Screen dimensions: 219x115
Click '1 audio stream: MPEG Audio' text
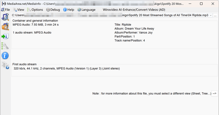click(32, 33)
